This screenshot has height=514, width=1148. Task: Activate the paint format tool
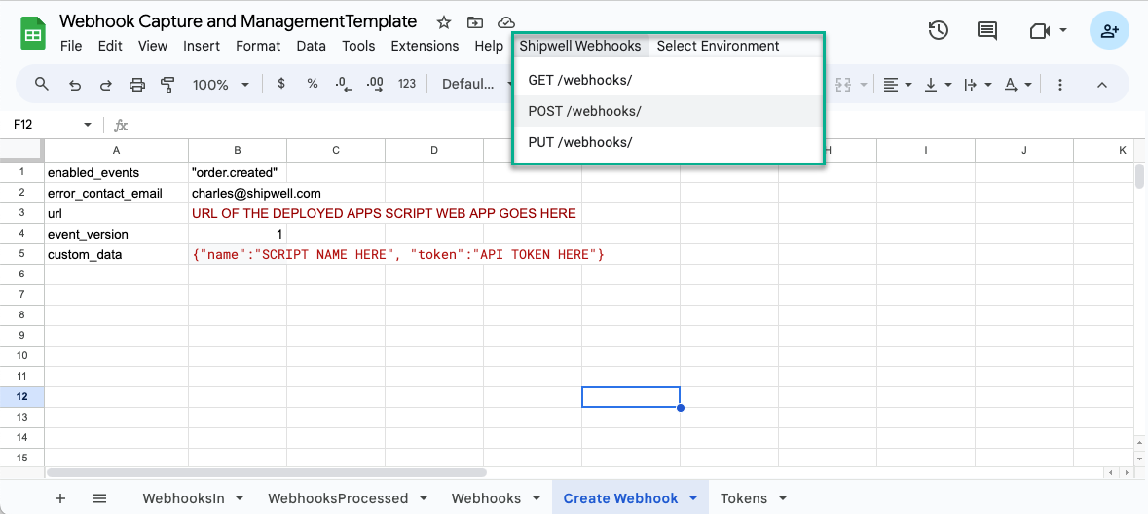pyautogui.click(x=168, y=84)
